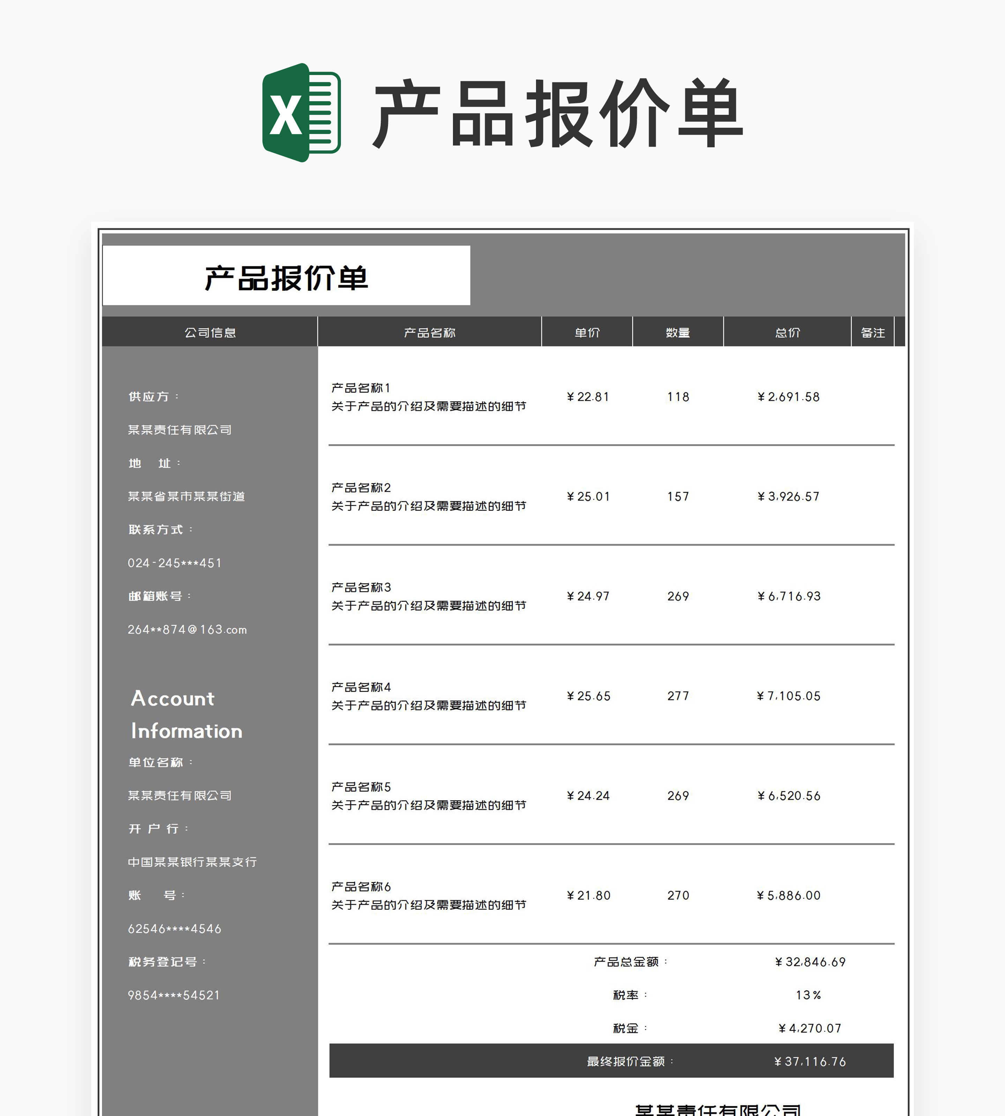The height and width of the screenshot is (1116, 1005).
Task: Click the 产品总金额 total cell
Action: pyautogui.click(x=630, y=962)
